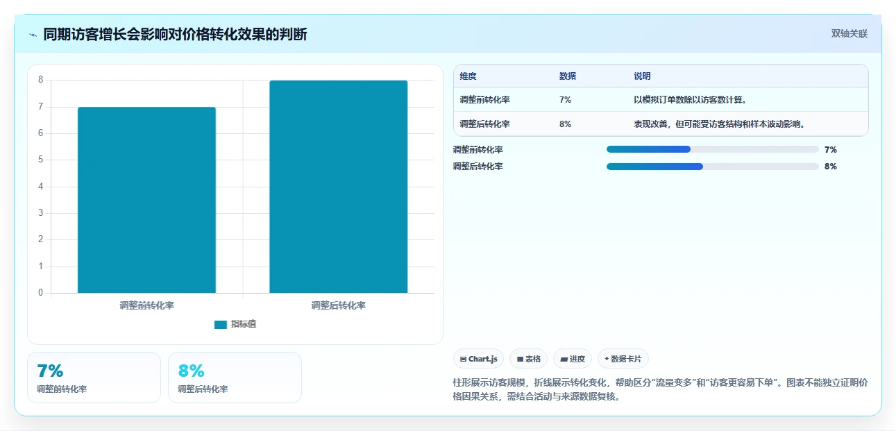Open the 7% 调整前转化率 data card

click(94, 378)
